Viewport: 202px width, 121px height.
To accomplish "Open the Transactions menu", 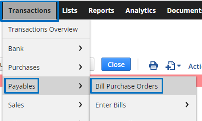I will [x=30, y=10].
